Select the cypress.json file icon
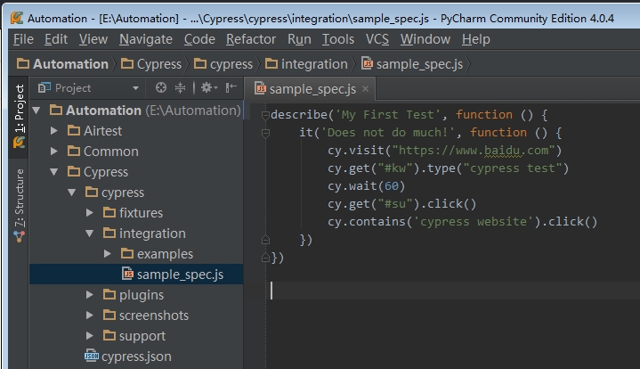 [92, 357]
